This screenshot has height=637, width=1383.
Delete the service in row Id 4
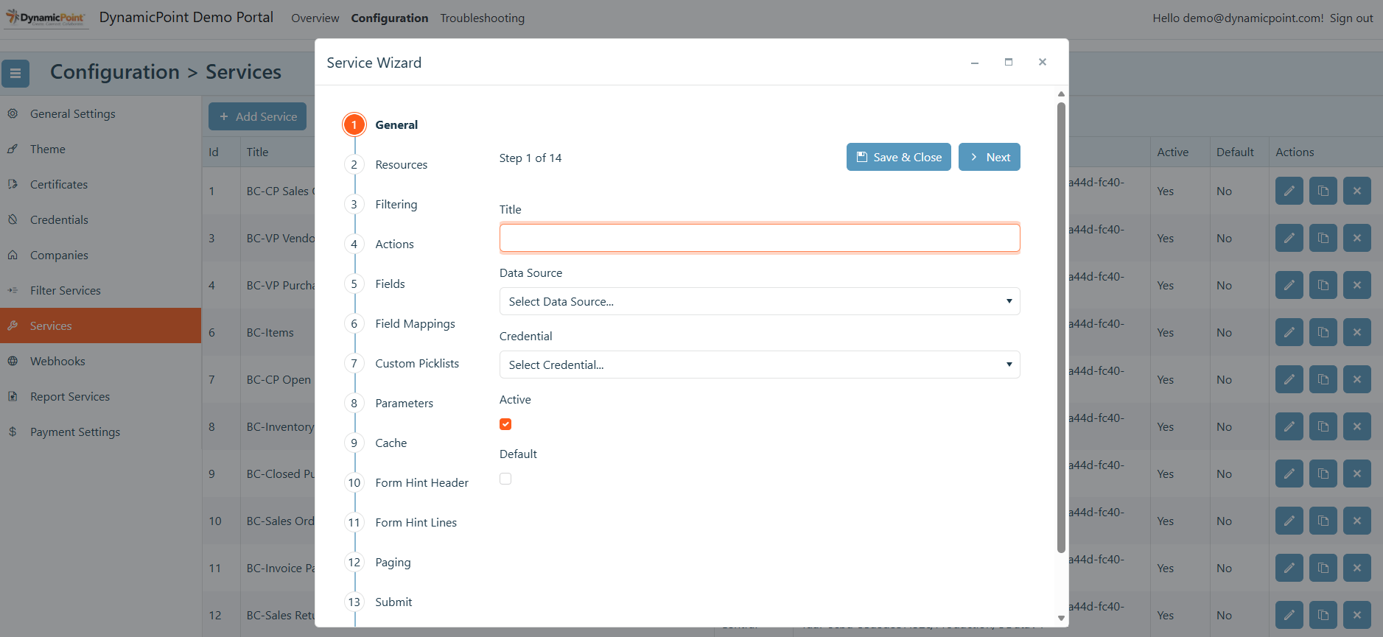click(x=1356, y=285)
